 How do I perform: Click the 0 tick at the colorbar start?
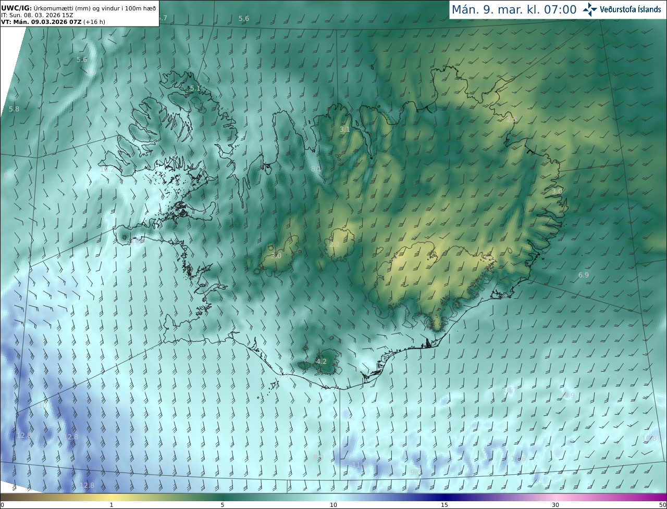pos(2,505)
